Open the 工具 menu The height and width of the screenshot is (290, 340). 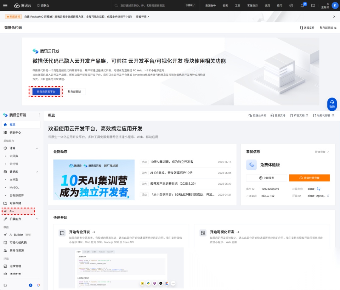click(x=237, y=5)
